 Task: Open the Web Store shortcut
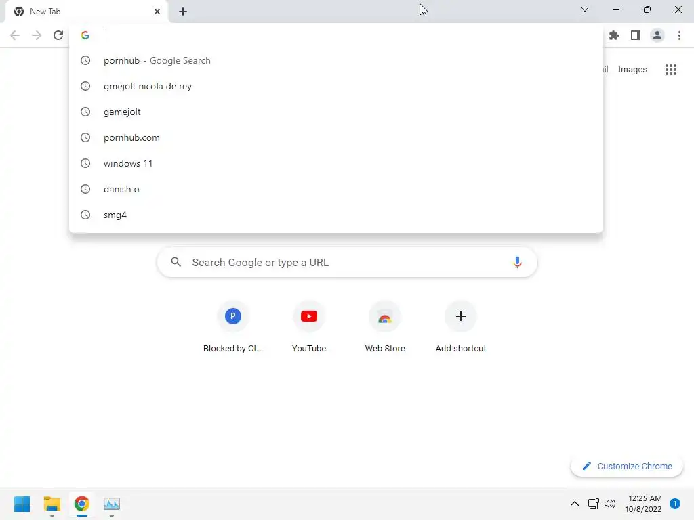click(x=385, y=327)
